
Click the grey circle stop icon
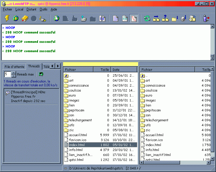[34, 19]
